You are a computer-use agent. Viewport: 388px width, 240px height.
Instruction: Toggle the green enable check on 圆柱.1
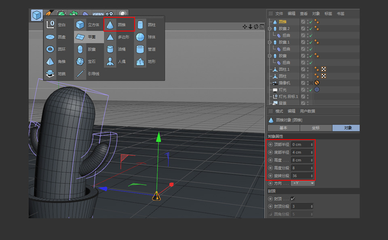click(310, 69)
